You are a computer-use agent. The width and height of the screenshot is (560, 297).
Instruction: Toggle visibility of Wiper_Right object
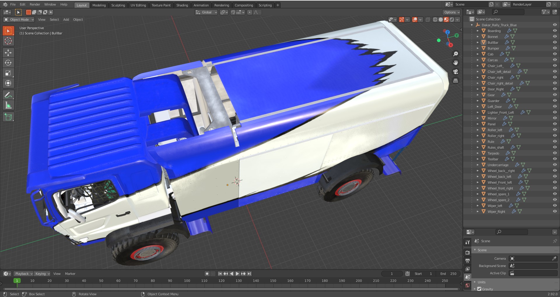[555, 211]
